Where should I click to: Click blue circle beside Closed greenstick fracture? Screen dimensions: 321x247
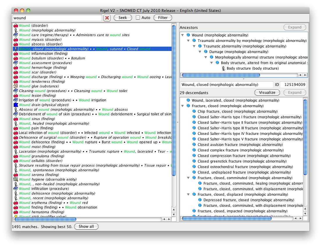coord(194,161)
